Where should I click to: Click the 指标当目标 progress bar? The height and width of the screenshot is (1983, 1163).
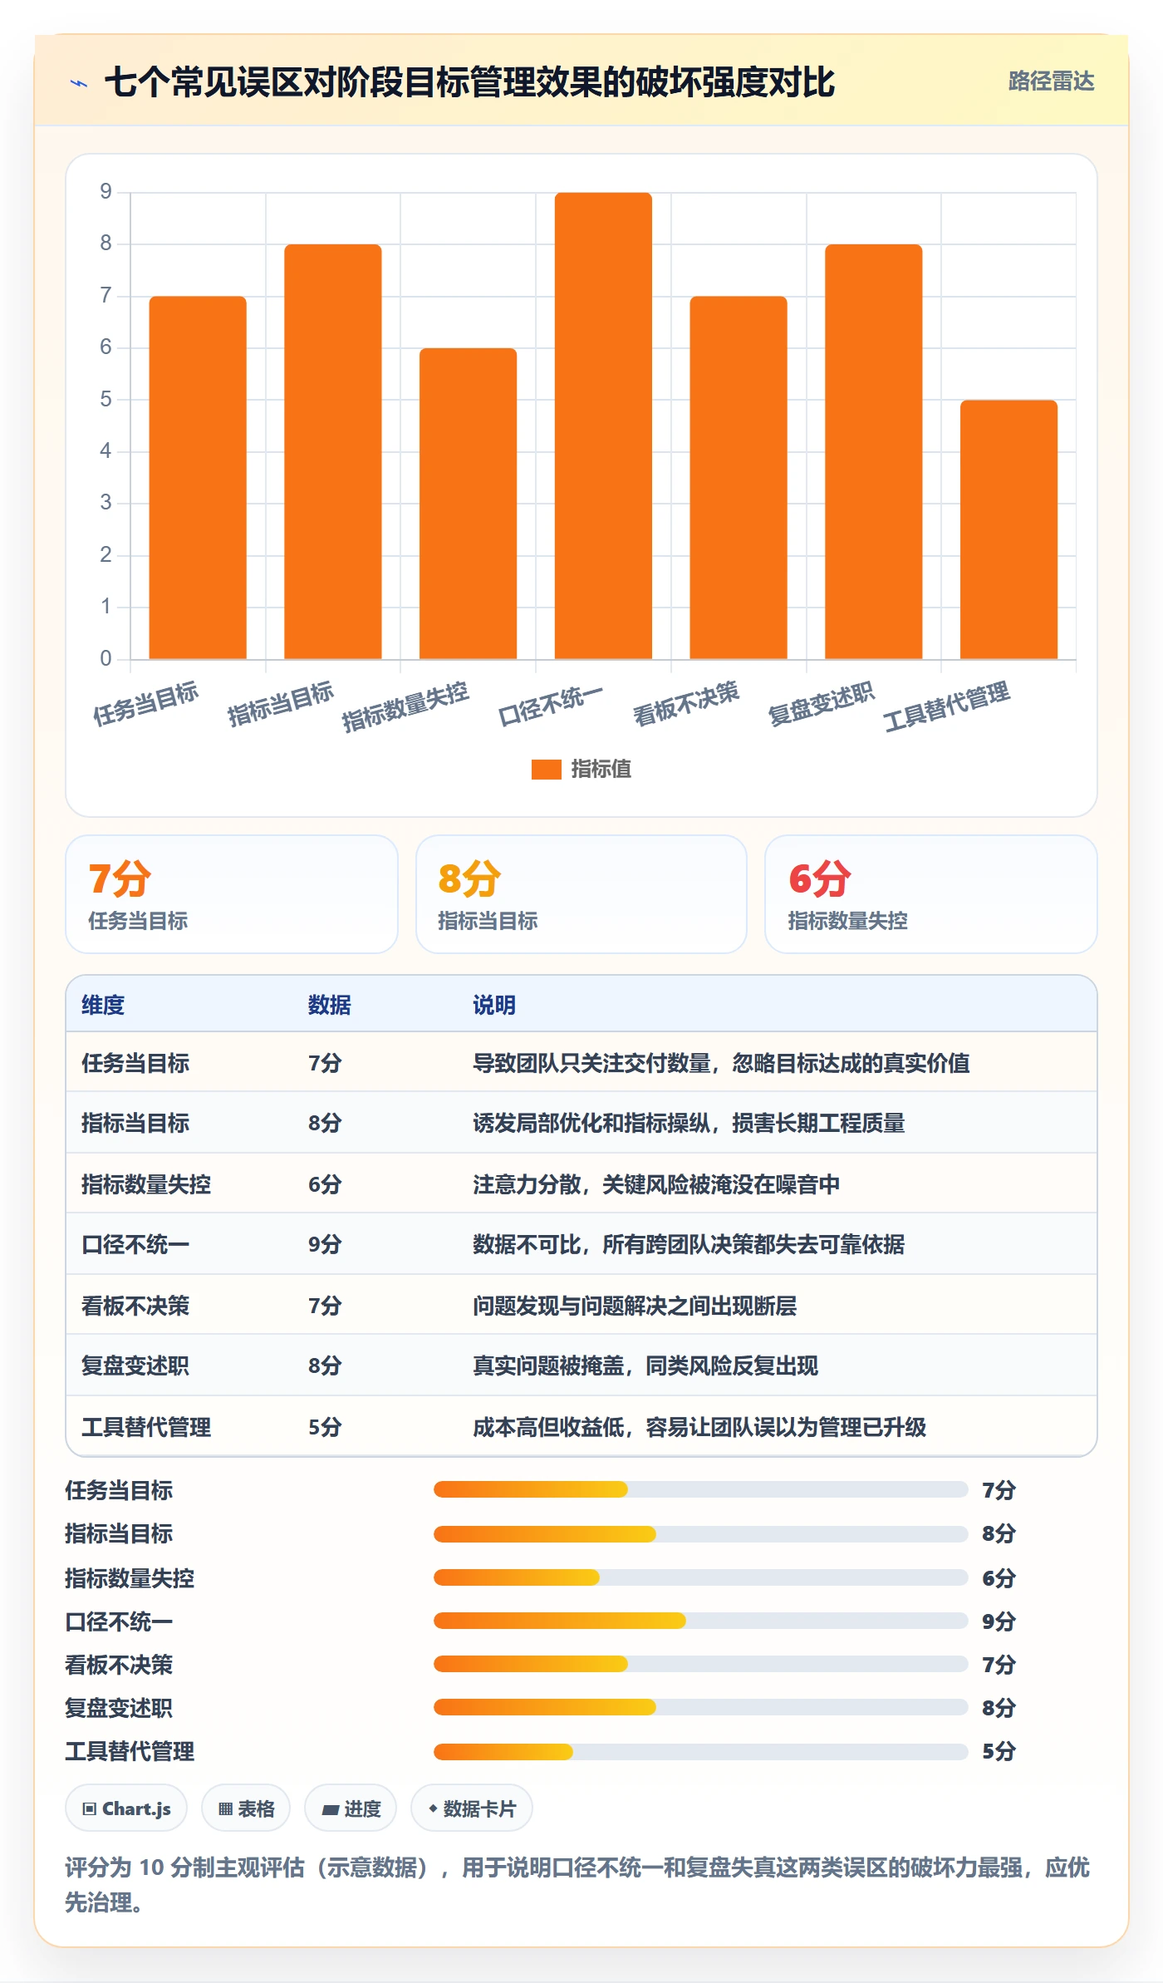pyautogui.click(x=701, y=1533)
